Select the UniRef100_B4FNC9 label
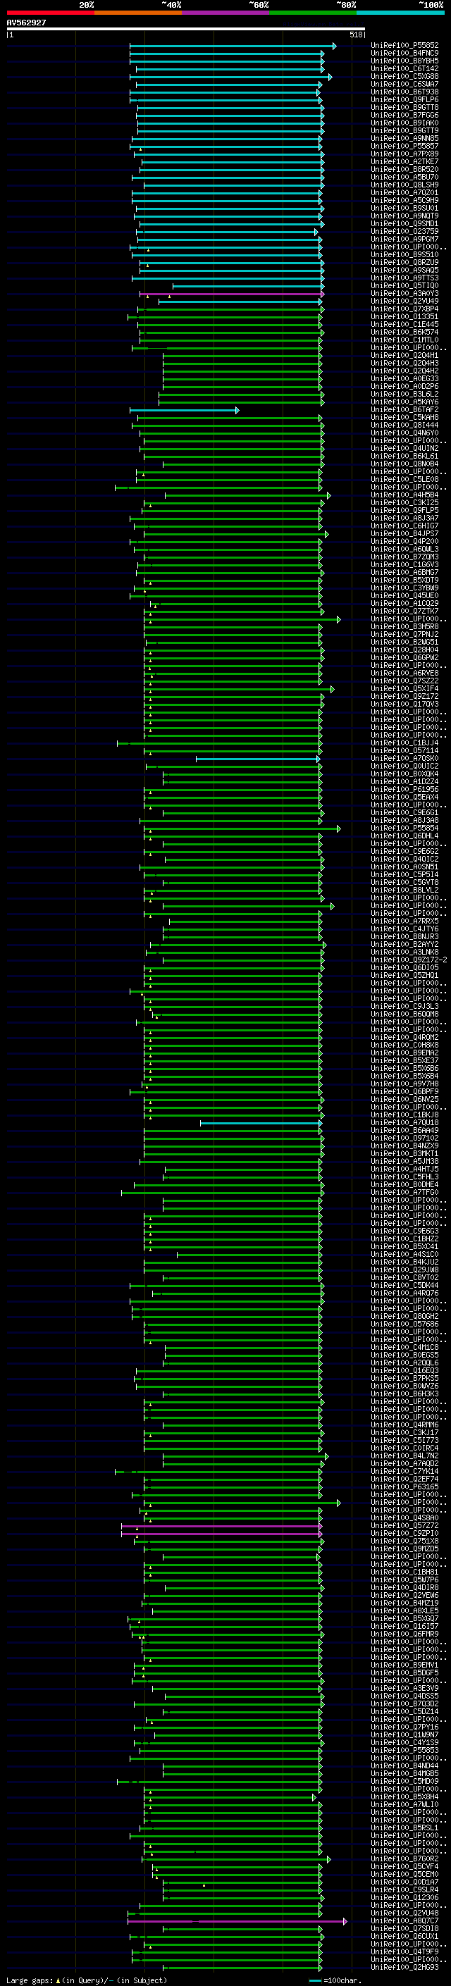451x1986 pixels. (x=404, y=54)
